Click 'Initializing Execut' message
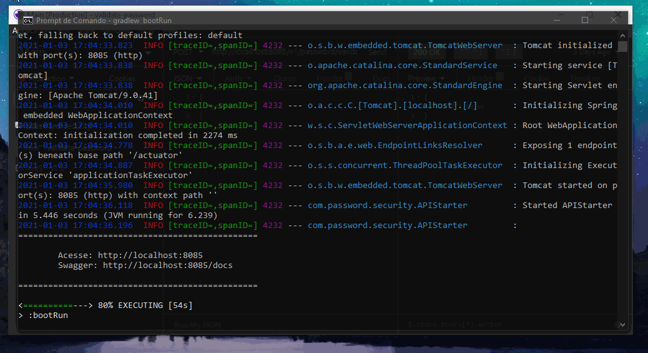Image resolution: width=648 pixels, height=353 pixels. coord(569,166)
